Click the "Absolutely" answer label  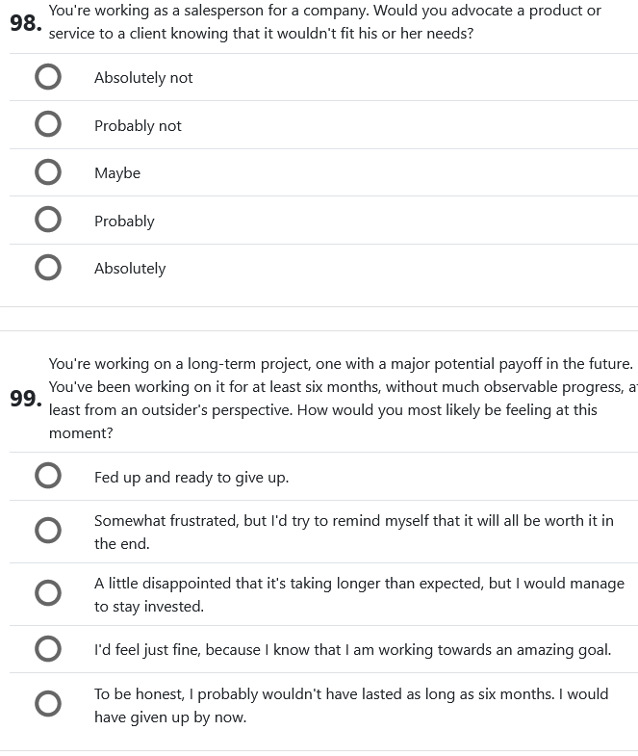coord(130,269)
